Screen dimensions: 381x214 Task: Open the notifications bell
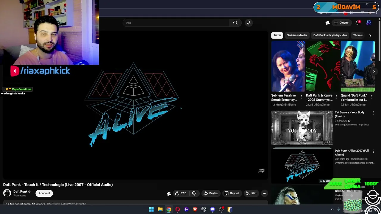tap(357, 23)
